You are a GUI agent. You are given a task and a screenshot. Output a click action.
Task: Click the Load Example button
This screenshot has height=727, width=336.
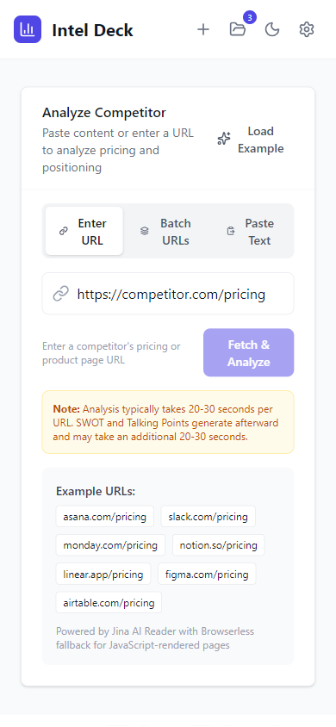252,140
